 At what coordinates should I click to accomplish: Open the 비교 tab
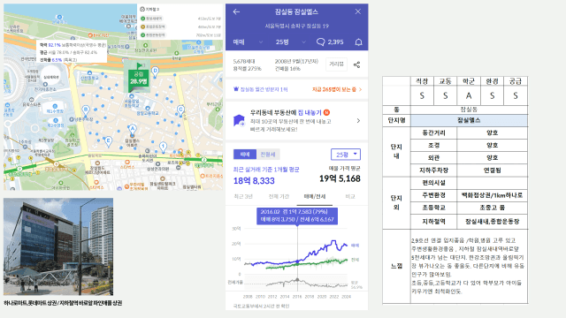(350, 197)
